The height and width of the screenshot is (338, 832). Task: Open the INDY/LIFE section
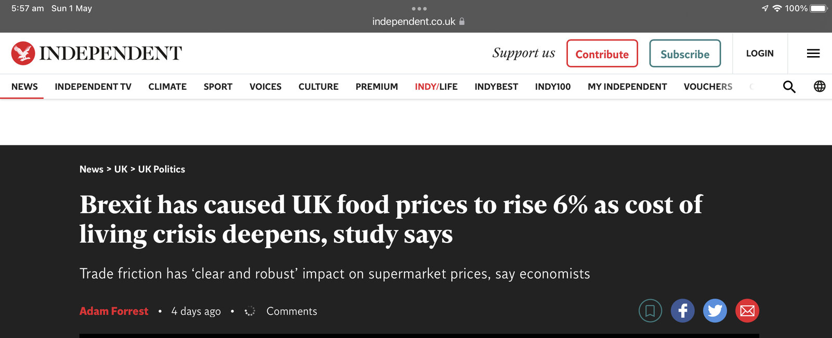coord(436,87)
